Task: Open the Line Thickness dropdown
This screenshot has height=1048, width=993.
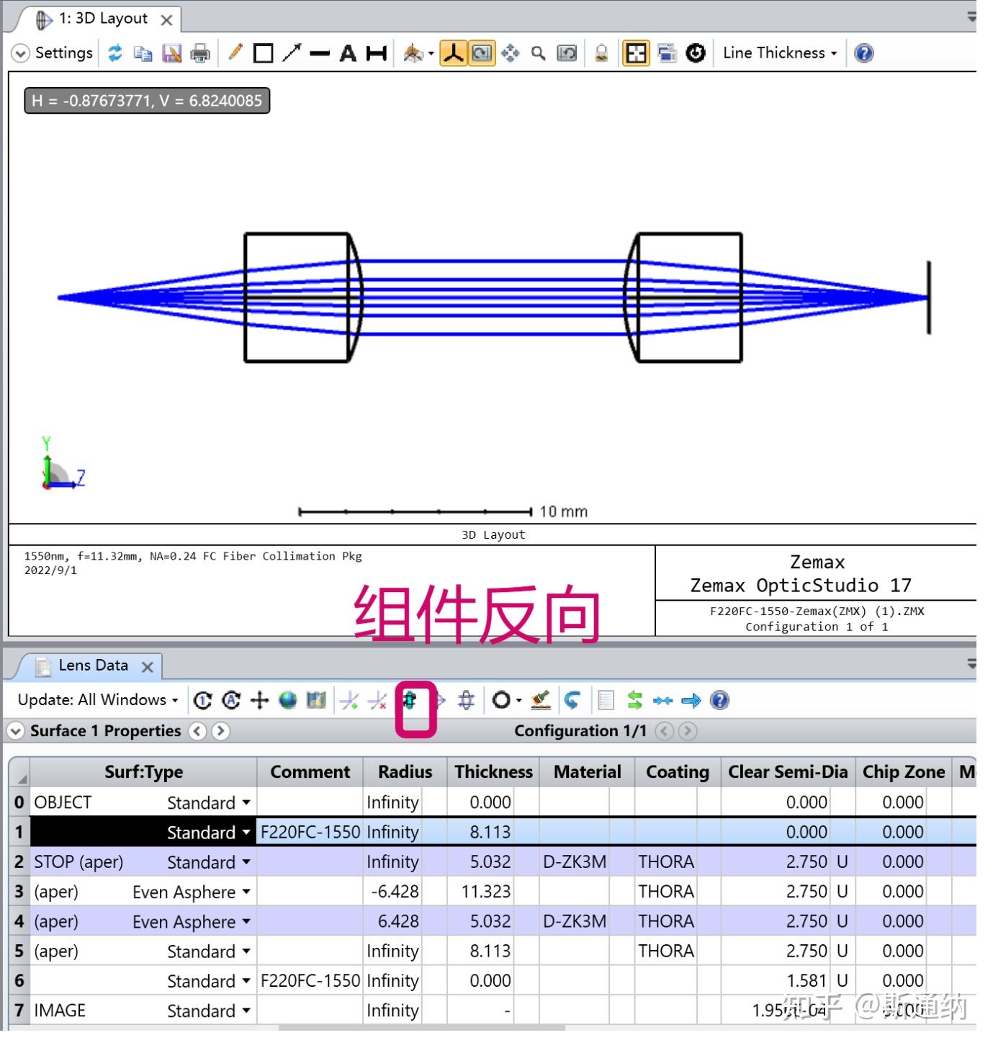Action: click(x=778, y=53)
